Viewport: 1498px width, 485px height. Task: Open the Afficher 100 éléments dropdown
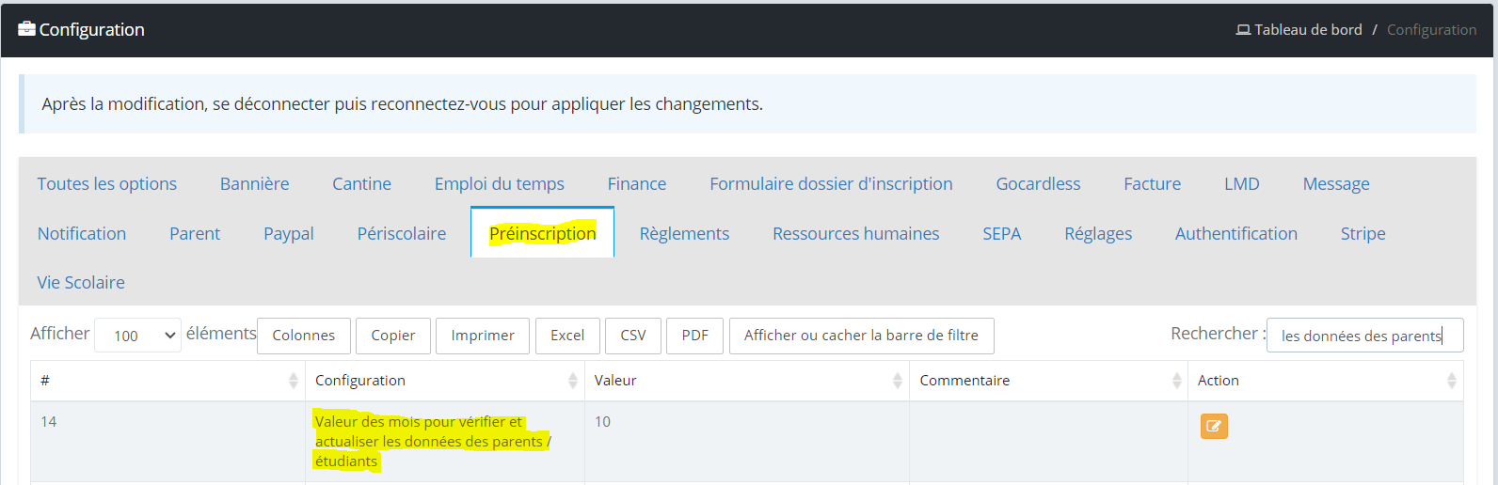[x=138, y=336]
